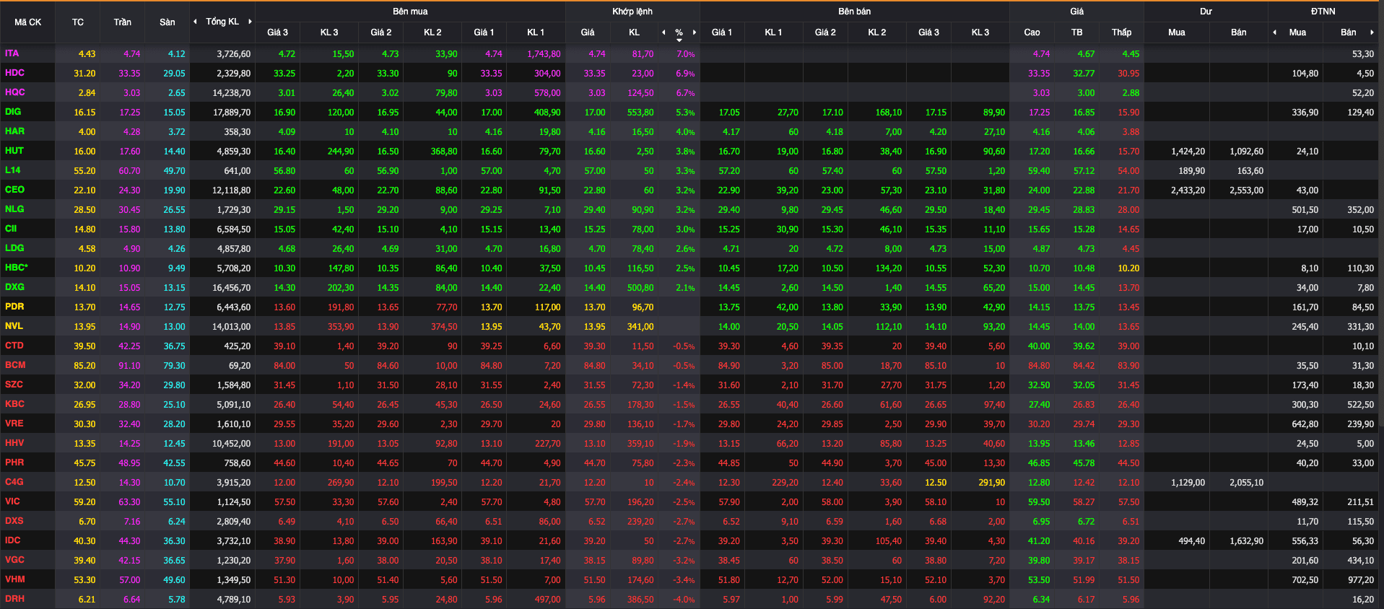Sort by the % column header
Screen dimensions: 1384x609
[679, 32]
